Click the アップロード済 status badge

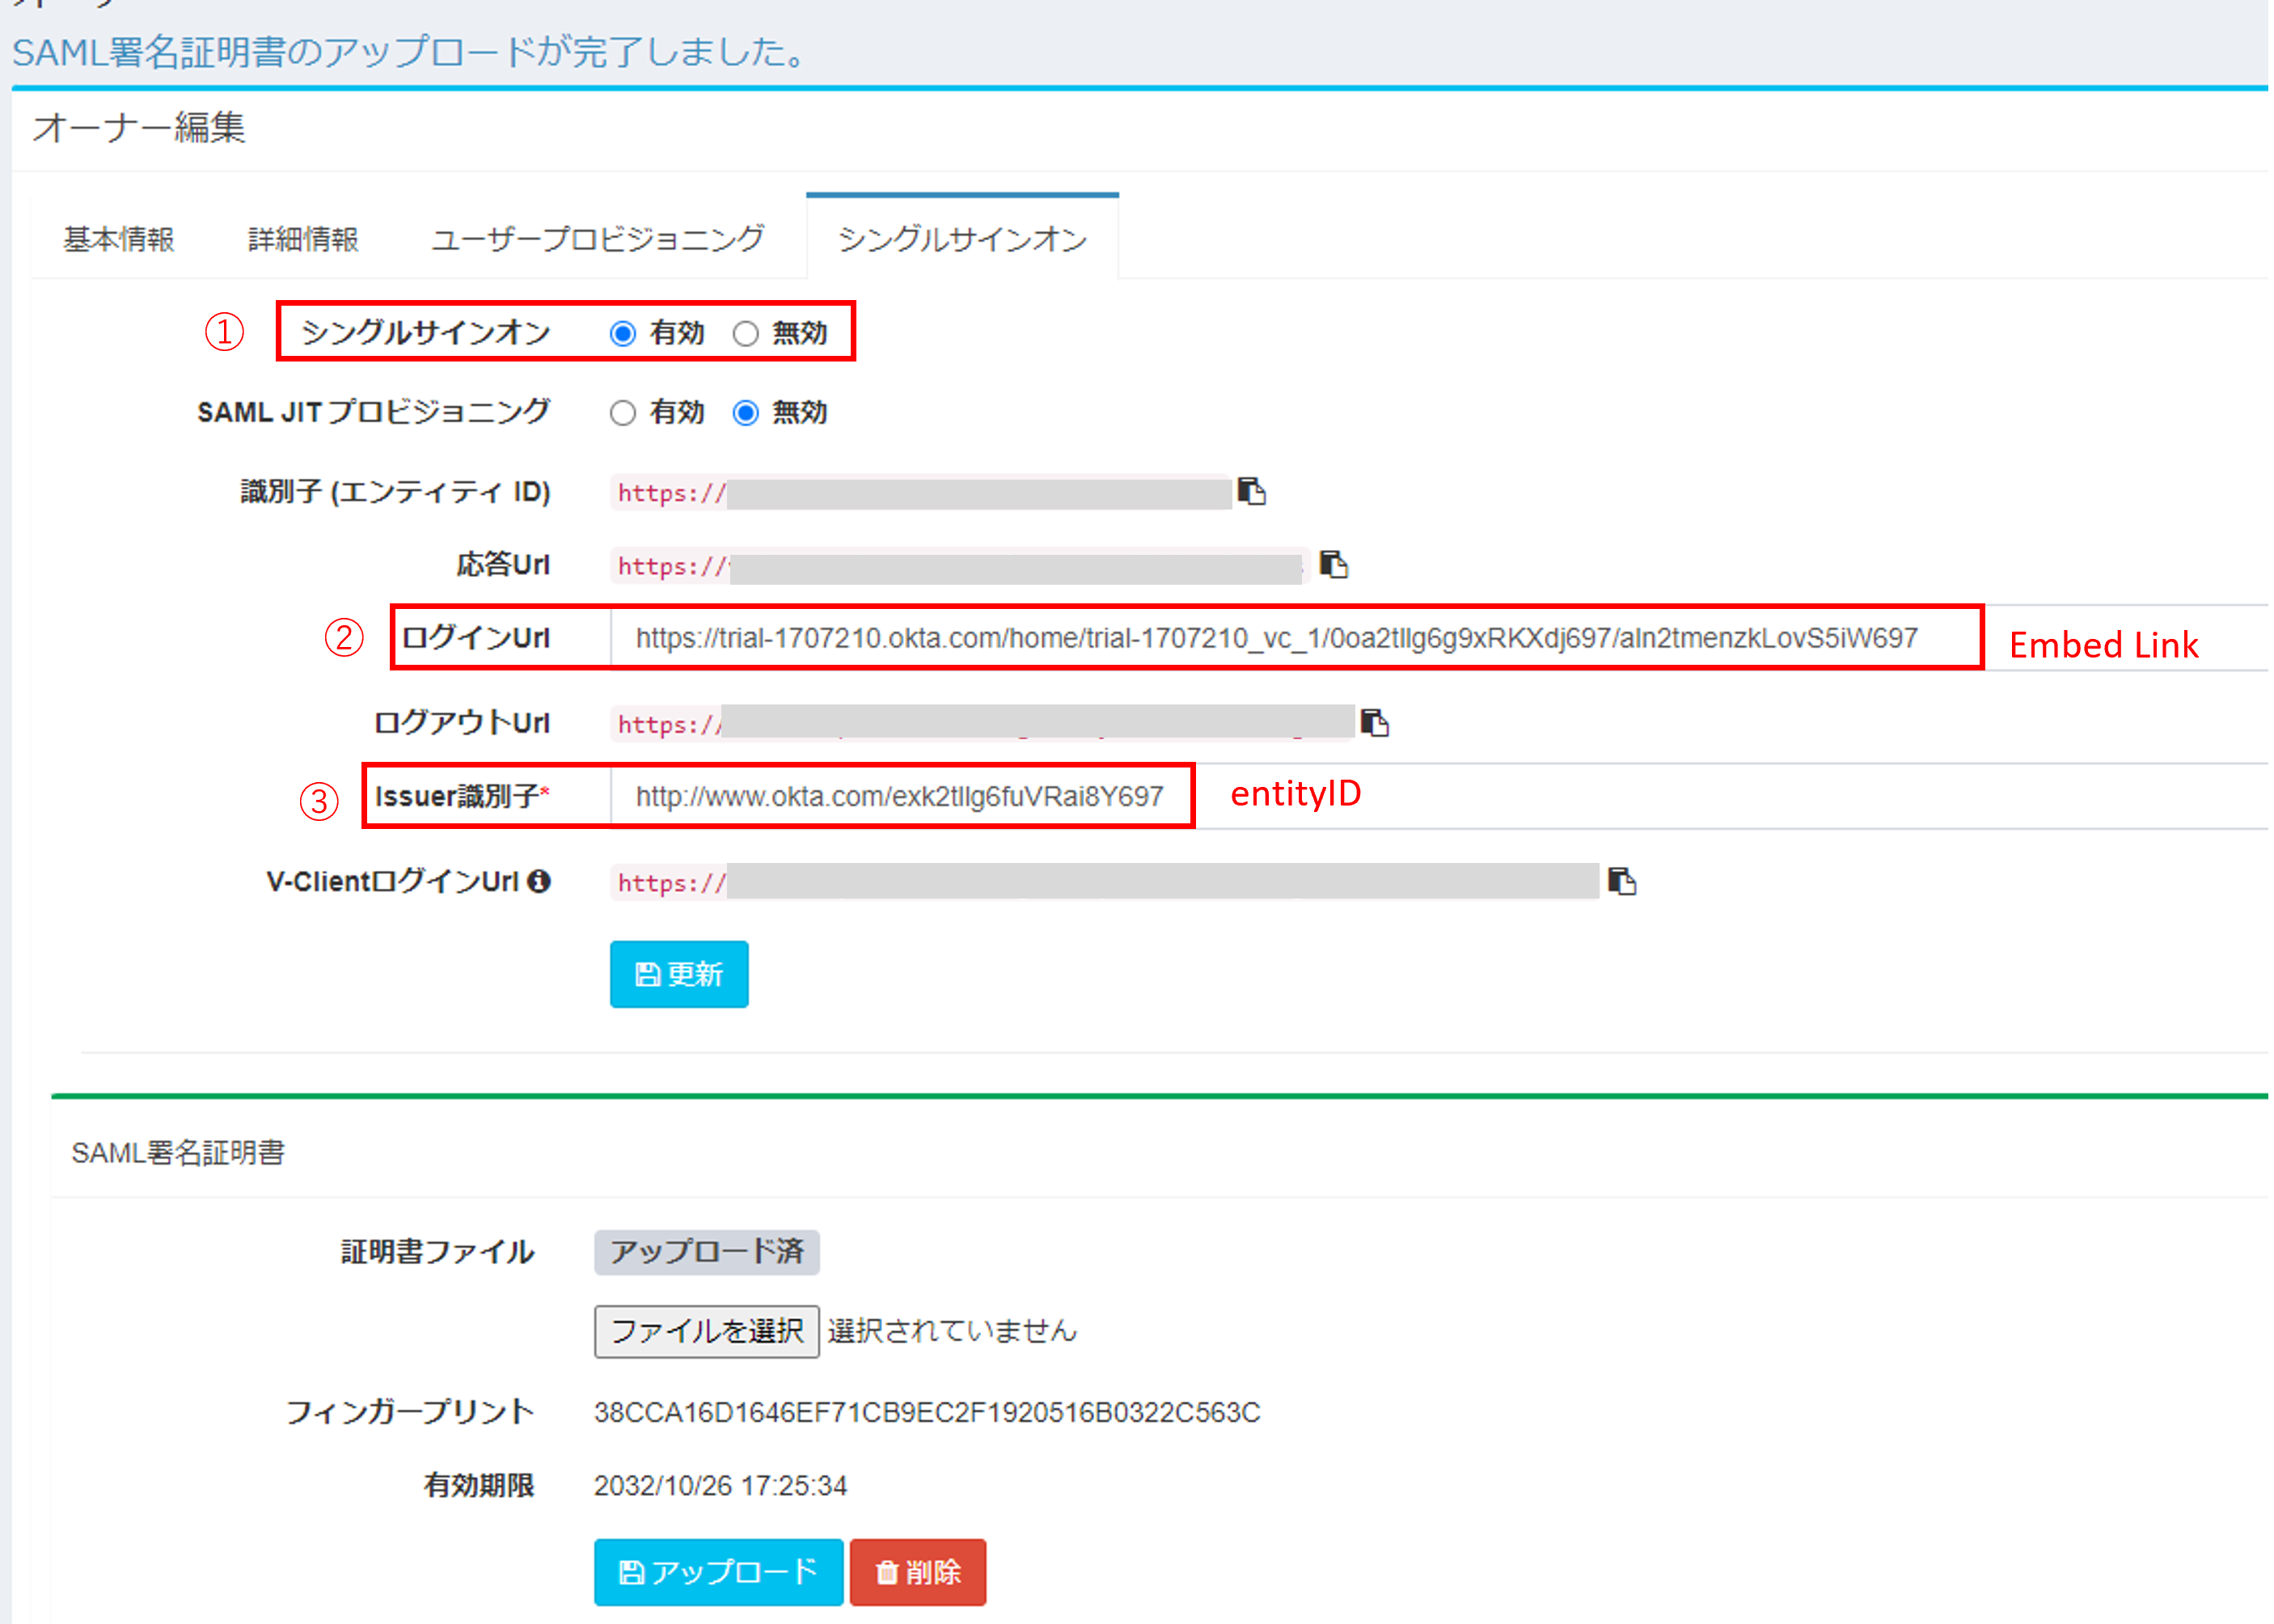pyautogui.click(x=706, y=1252)
